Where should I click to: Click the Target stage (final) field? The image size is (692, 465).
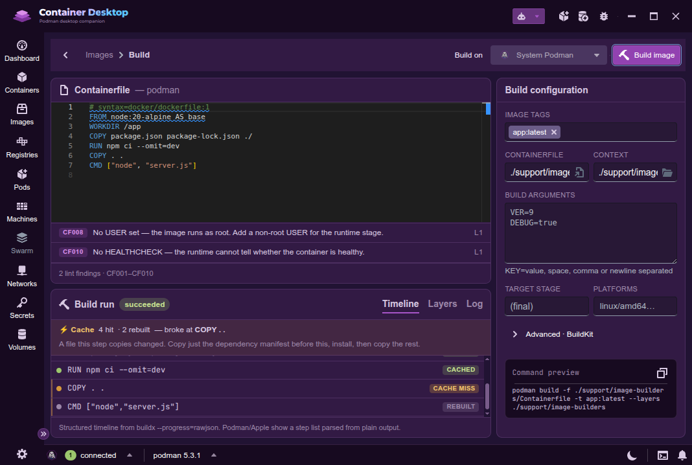(546, 306)
